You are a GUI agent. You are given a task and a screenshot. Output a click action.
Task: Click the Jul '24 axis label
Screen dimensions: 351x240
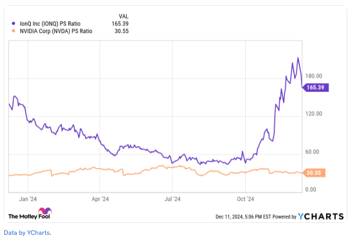click(172, 199)
